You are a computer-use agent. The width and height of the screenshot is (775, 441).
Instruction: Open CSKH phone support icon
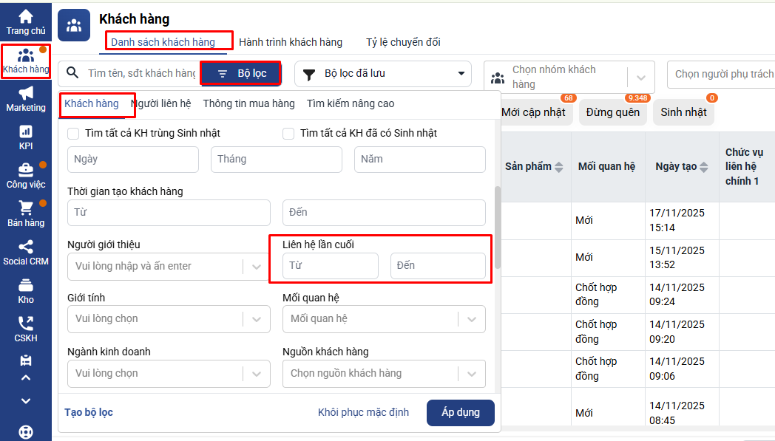pos(26,328)
